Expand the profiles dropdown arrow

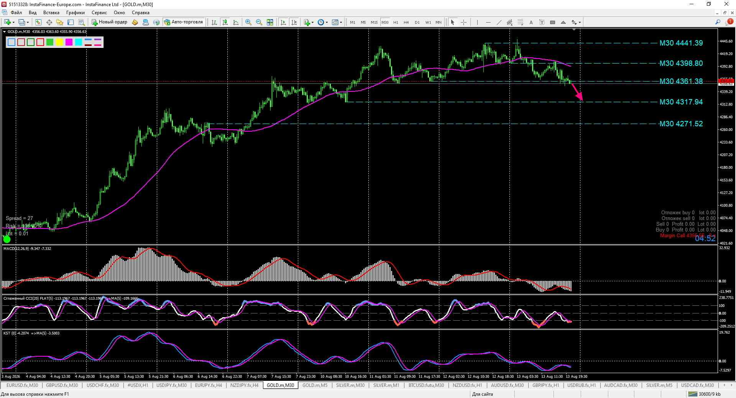click(x=28, y=22)
